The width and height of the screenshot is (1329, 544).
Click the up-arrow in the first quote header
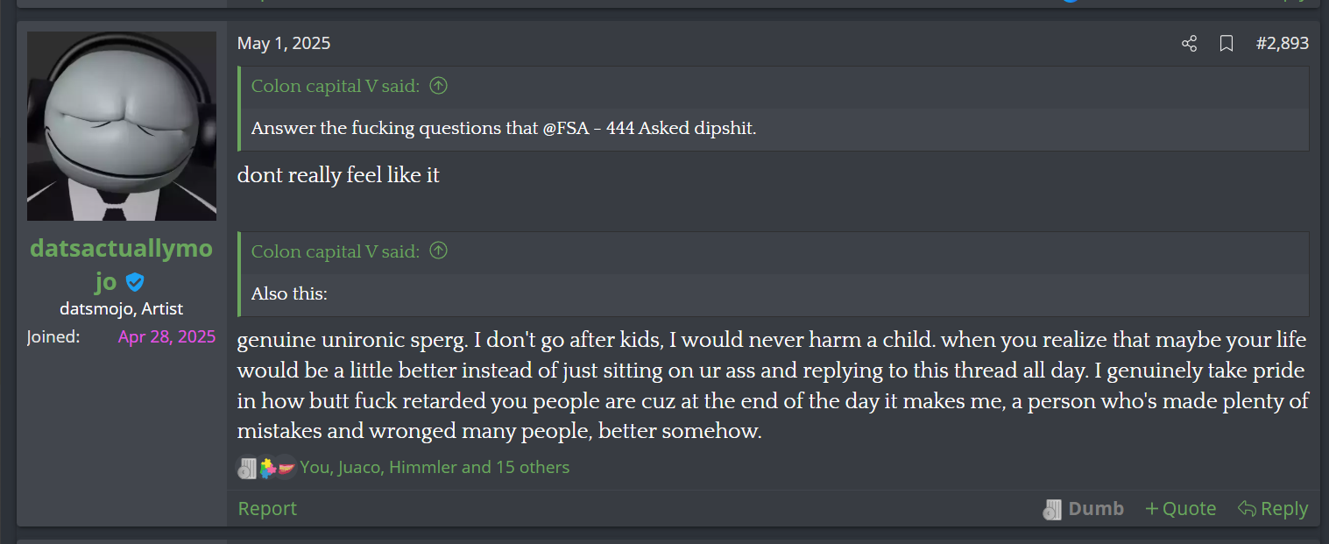439,86
